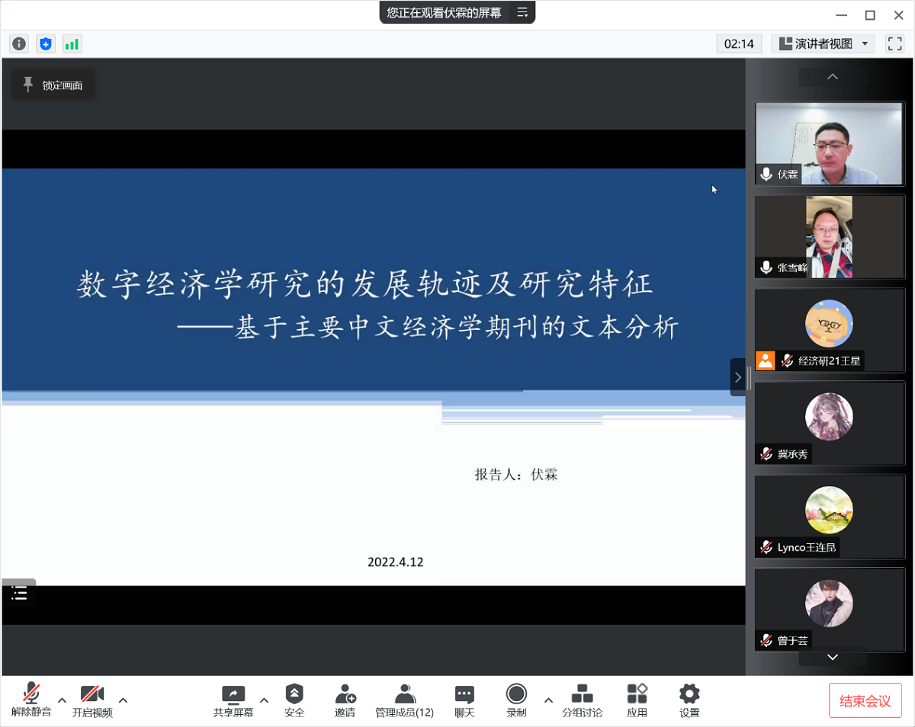Viewport: 915px width, 727px height.
Task: Open the 应用 apps panel
Action: click(637, 700)
